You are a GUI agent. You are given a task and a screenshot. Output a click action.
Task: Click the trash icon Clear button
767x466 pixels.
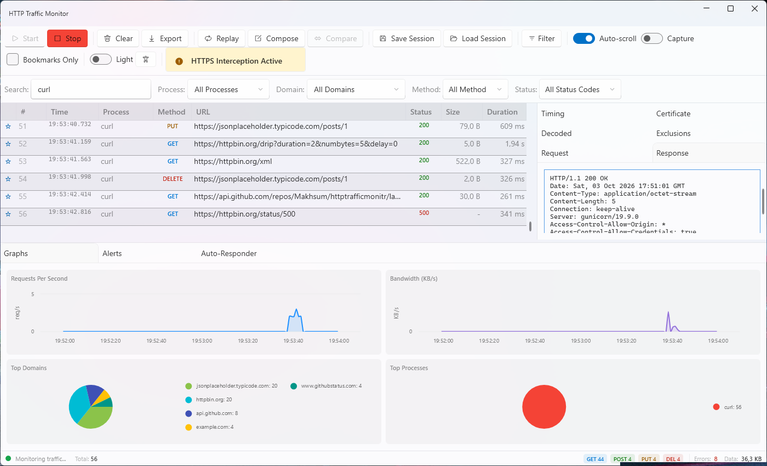118,38
